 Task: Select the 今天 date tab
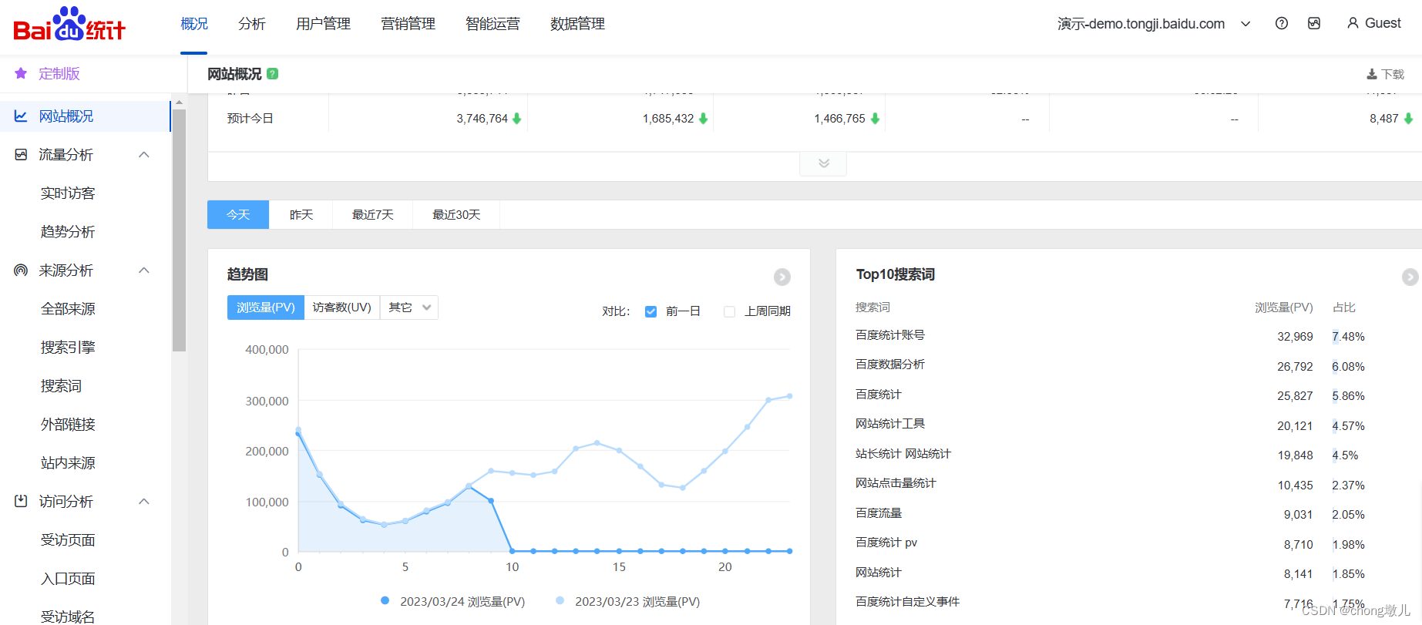(x=238, y=214)
